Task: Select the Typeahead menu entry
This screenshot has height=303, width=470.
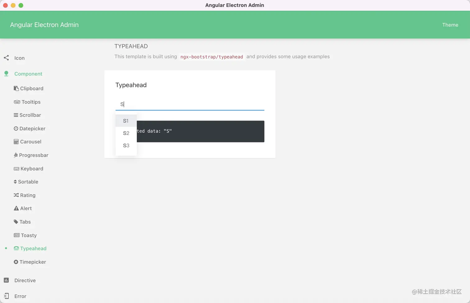Action: click(x=33, y=248)
